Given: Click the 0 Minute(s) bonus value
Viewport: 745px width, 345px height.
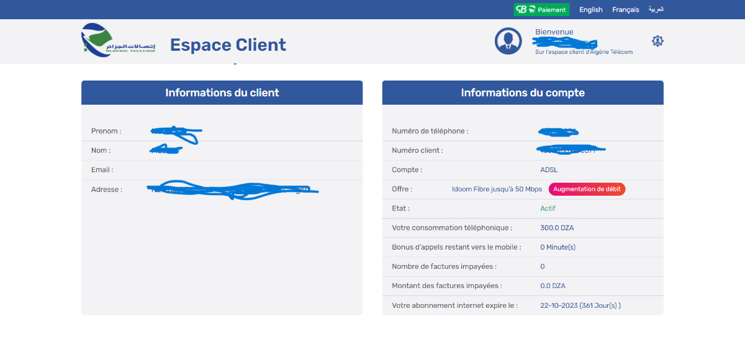Looking at the screenshot, I should tap(558, 247).
